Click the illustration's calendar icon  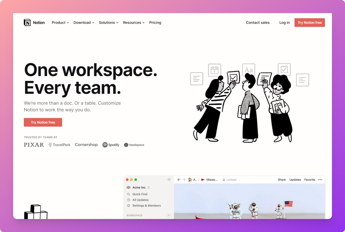click(215, 70)
